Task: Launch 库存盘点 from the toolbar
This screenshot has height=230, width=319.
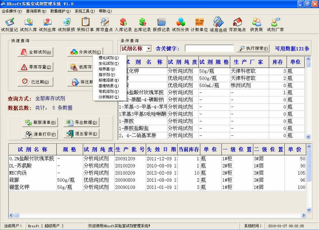Action: click(x=104, y=25)
